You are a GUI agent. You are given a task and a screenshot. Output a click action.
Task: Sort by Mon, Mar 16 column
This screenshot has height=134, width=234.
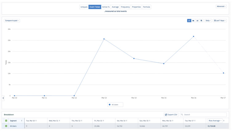[x=173, y=121]
